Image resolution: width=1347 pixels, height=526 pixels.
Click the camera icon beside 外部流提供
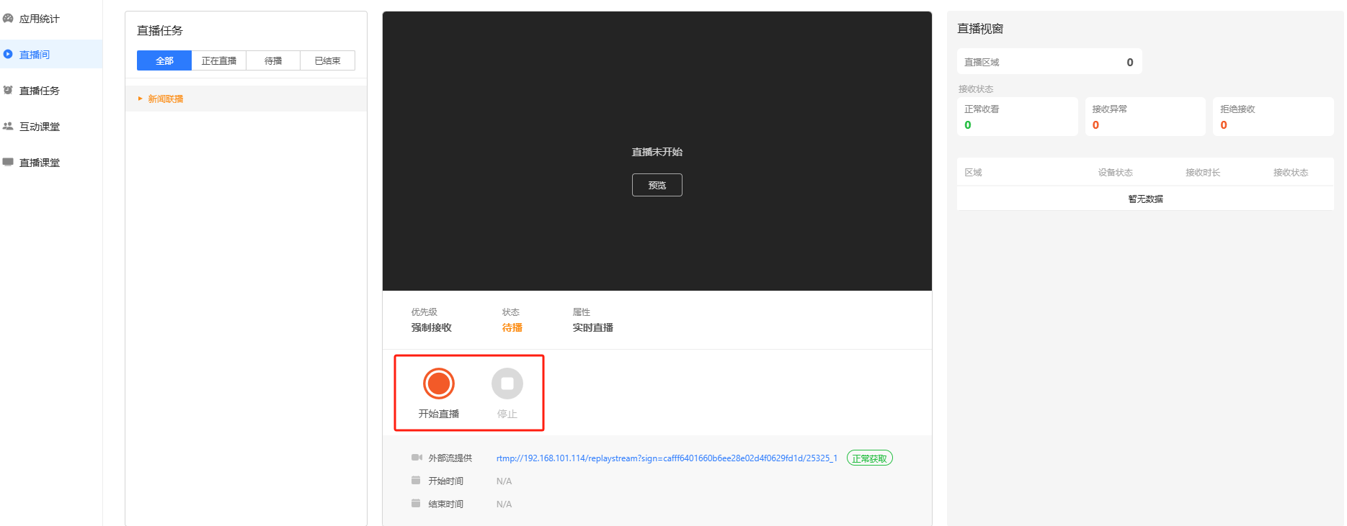pyautogui.click(x=417, y=458)
